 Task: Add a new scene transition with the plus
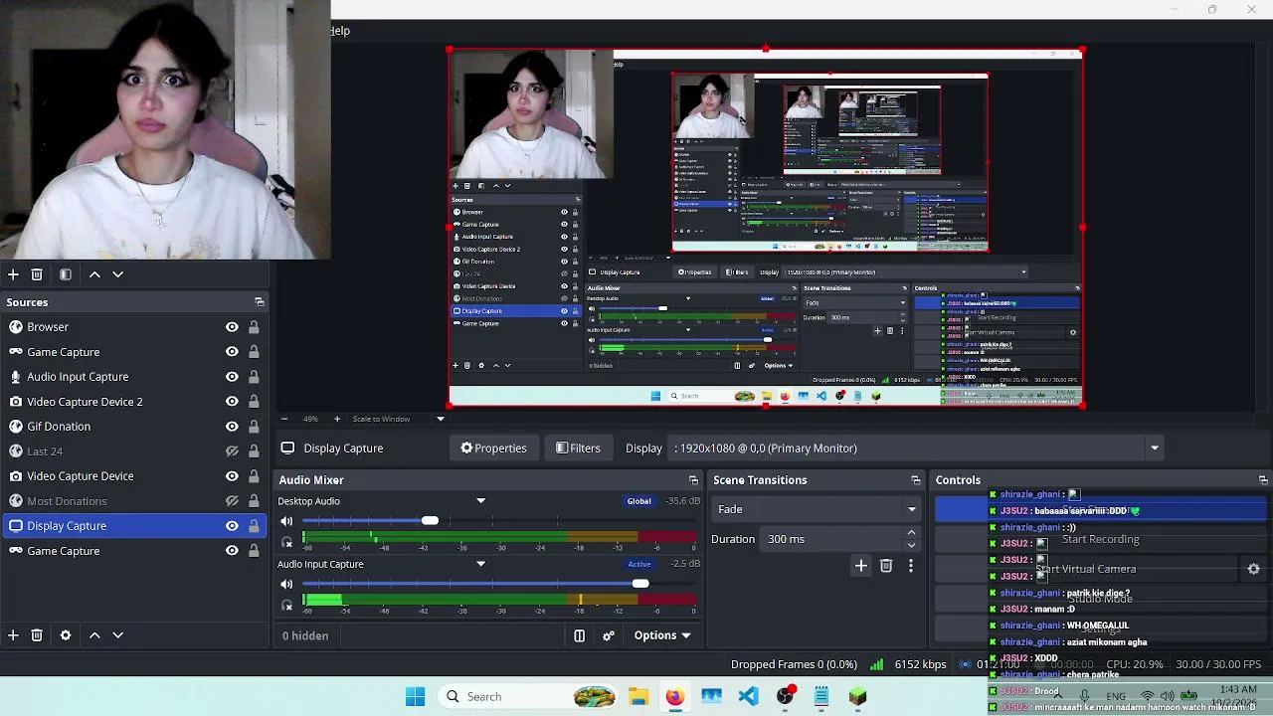[861, 566]
